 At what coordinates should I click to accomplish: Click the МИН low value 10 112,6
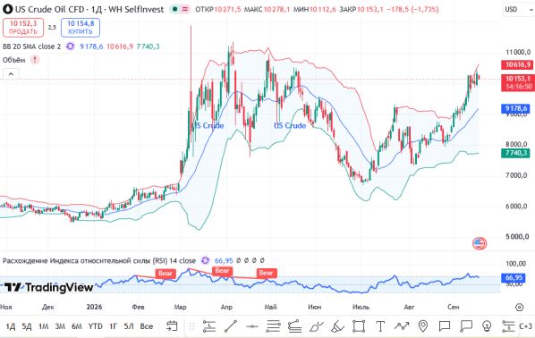(323, 9)
